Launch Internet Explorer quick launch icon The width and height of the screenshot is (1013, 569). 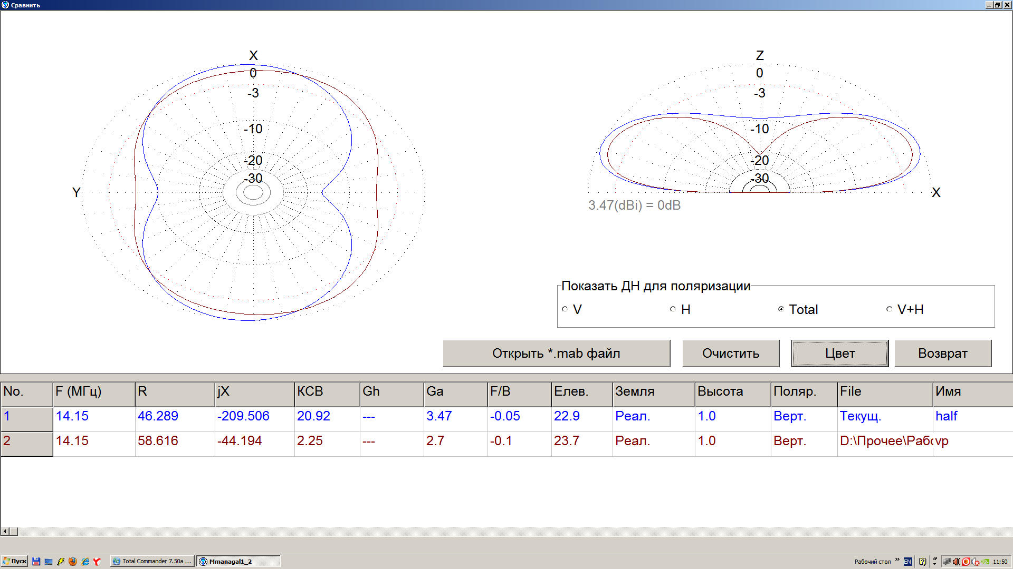pos(85,562)
